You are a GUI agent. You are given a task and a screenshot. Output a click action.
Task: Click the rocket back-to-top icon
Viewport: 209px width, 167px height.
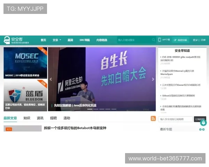pyautogui.click(x=203, y=123)
